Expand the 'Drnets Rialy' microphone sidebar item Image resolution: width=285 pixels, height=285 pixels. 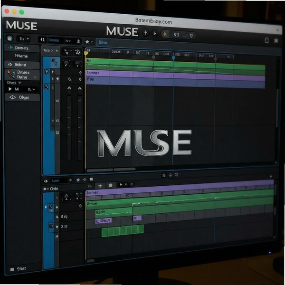pos(22,75)
